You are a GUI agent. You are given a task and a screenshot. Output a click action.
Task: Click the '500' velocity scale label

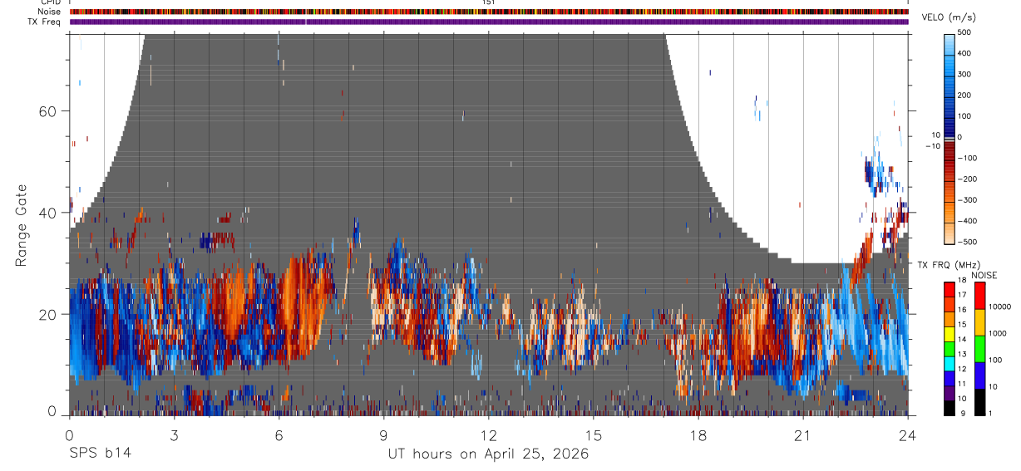(964, 32)
